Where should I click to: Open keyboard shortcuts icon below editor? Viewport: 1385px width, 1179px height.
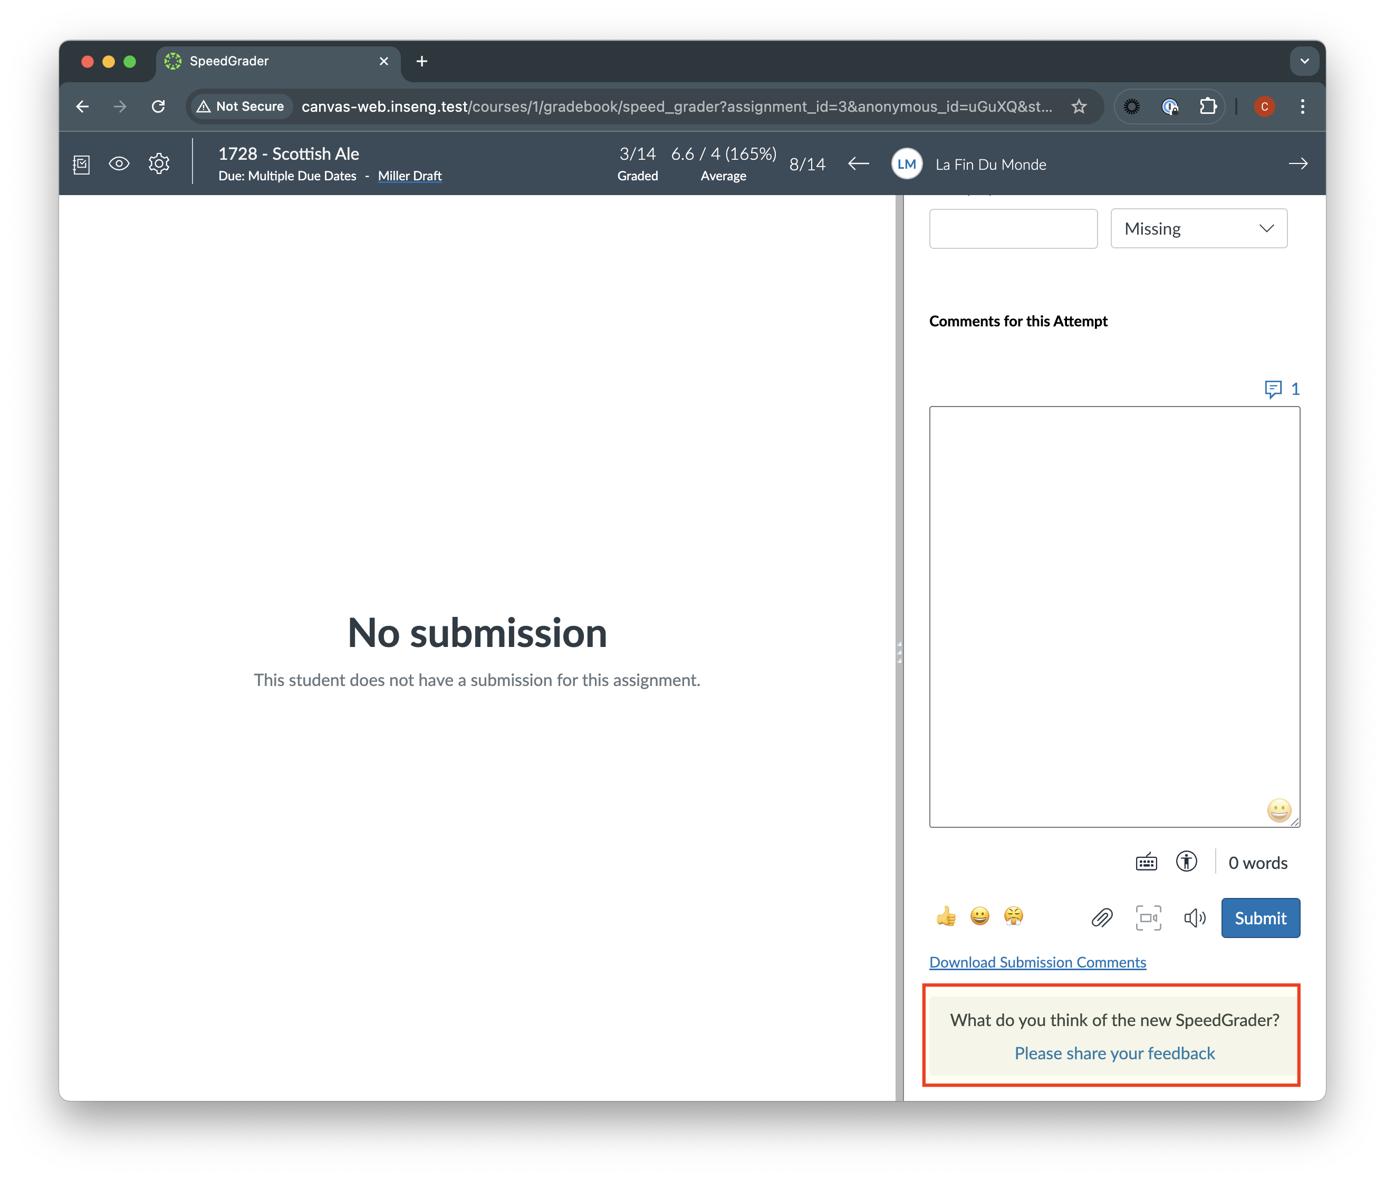[x=1147, y=862]
